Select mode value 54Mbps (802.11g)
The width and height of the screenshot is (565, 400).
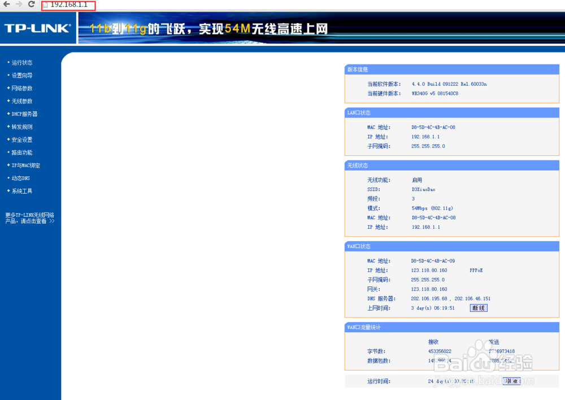(x=432, y=208)
